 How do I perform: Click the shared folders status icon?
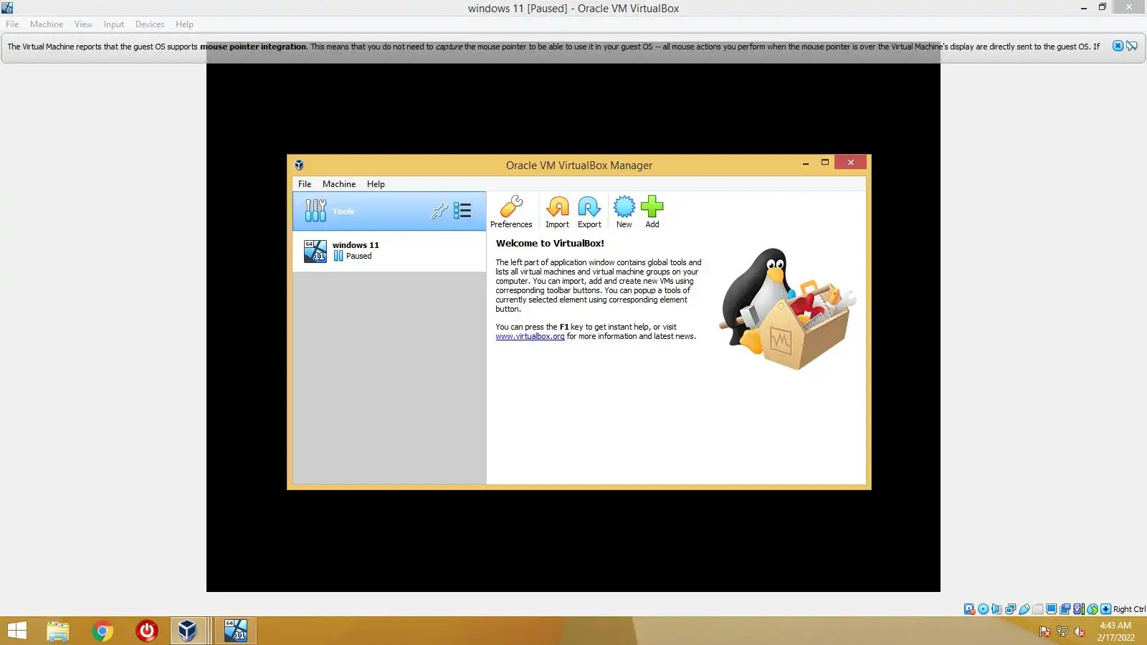tap(1037, 609)
